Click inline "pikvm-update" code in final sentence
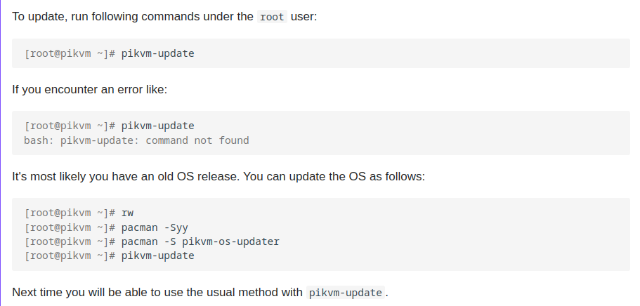The image size is (640, 306). pyautogui.click(x=345, y=293)
